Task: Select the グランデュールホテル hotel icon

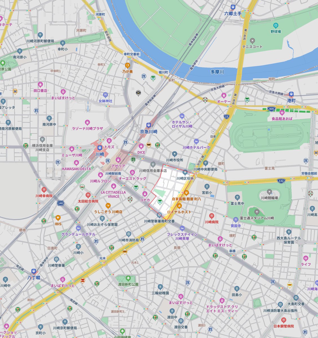Action: 78,228
